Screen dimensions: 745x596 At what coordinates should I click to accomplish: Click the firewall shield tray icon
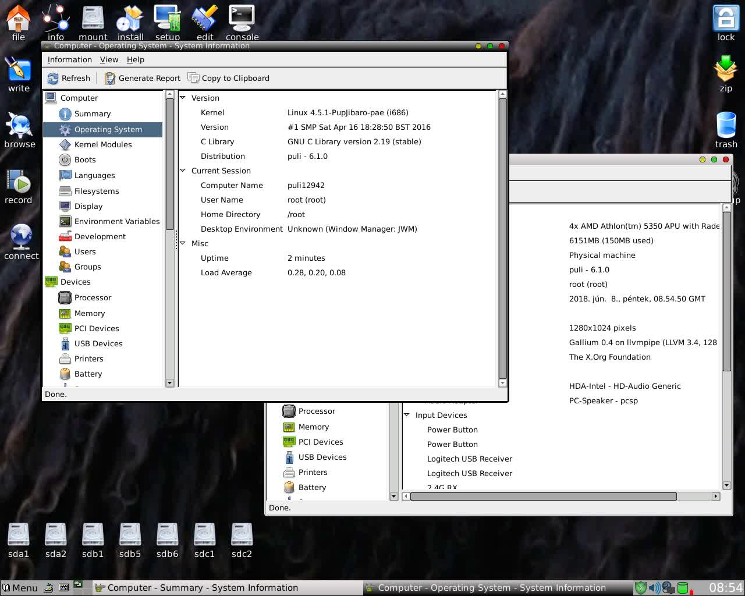tap(641, 588)
